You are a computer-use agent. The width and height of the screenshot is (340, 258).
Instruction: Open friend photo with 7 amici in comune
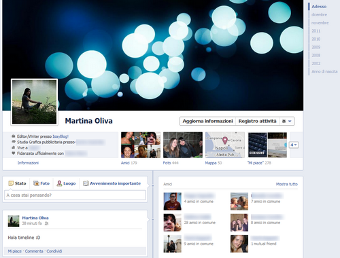(x=239, y=202)
